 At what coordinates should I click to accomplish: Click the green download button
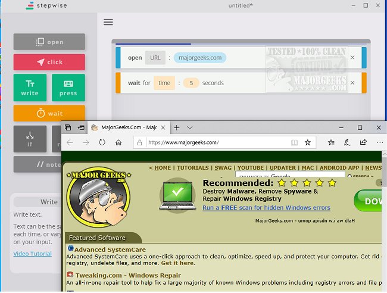tap(368, 201)
